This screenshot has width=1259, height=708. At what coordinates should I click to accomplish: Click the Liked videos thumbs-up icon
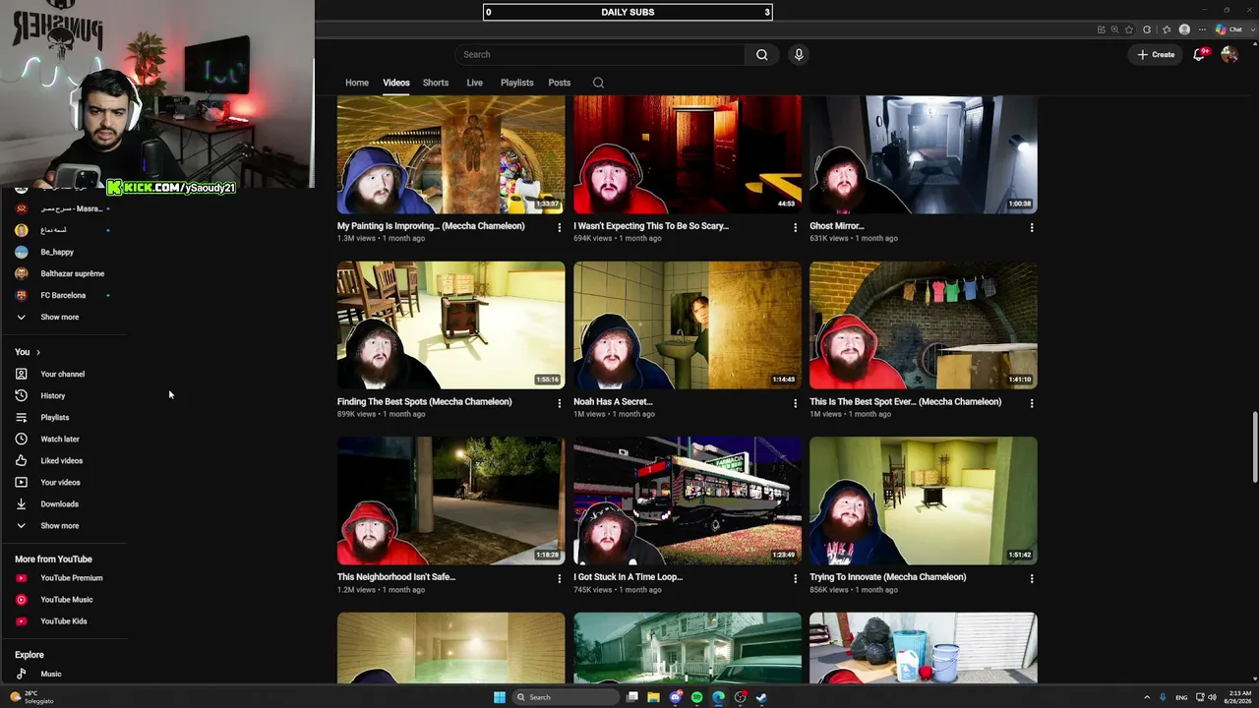point(21,460)
